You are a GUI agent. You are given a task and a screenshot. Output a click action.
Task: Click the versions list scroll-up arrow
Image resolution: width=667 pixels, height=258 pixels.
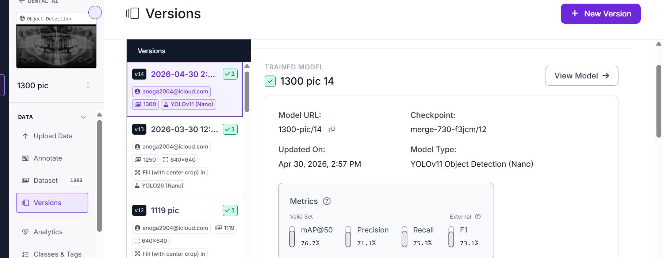(247, 66)
